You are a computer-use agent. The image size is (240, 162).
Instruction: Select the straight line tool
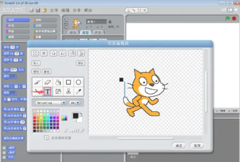[x=37, y=91]
